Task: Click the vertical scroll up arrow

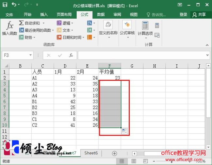Action: 208,66
